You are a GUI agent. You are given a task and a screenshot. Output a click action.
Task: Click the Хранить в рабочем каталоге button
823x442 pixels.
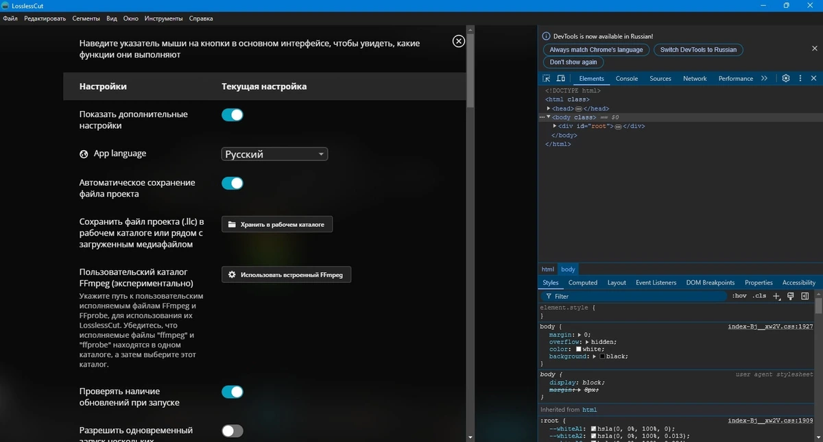pos(277,224)
